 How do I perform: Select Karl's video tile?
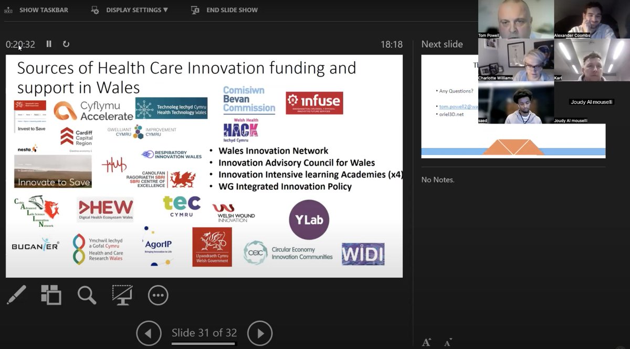pos(592,60)
